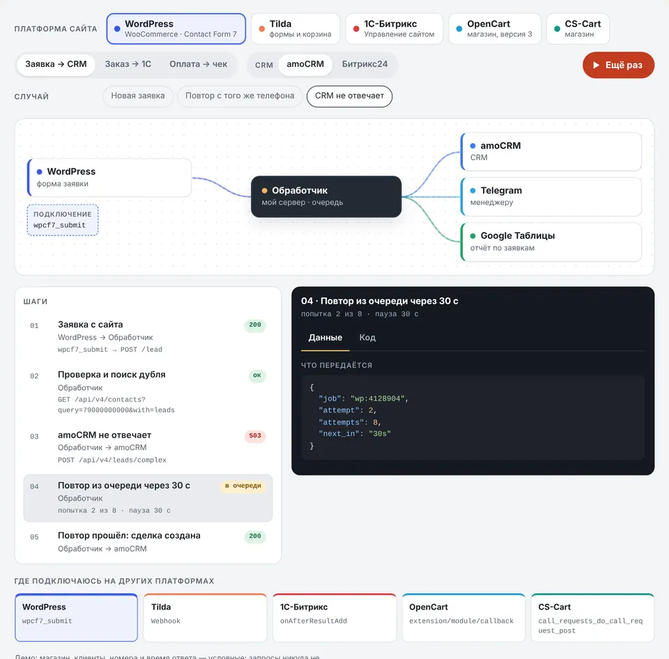669x659 pixels.
Task: Select the bottom WordPress wpcf7_submit card
Action: 77,617
